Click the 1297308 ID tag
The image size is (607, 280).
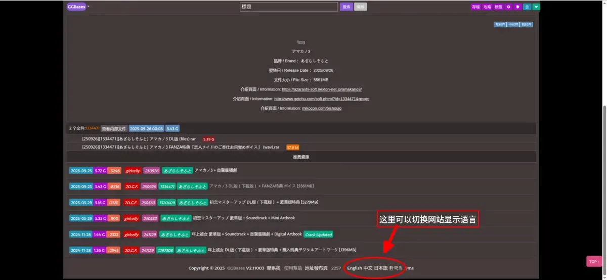[x=165, y=250]
